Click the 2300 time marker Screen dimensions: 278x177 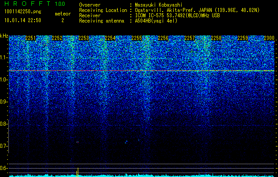(x=269, y=38)
